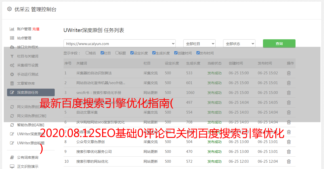The width and height of the screenshot is (324, 169).
Task: Select 智能伪原创[AI版] menu item
Action: pos(31,125)
